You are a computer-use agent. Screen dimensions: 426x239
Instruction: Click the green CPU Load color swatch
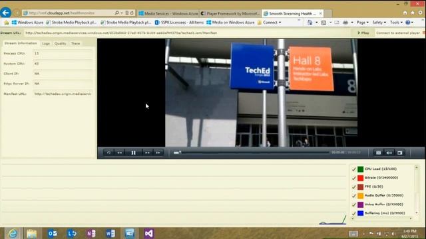click(x=361, y=169)
